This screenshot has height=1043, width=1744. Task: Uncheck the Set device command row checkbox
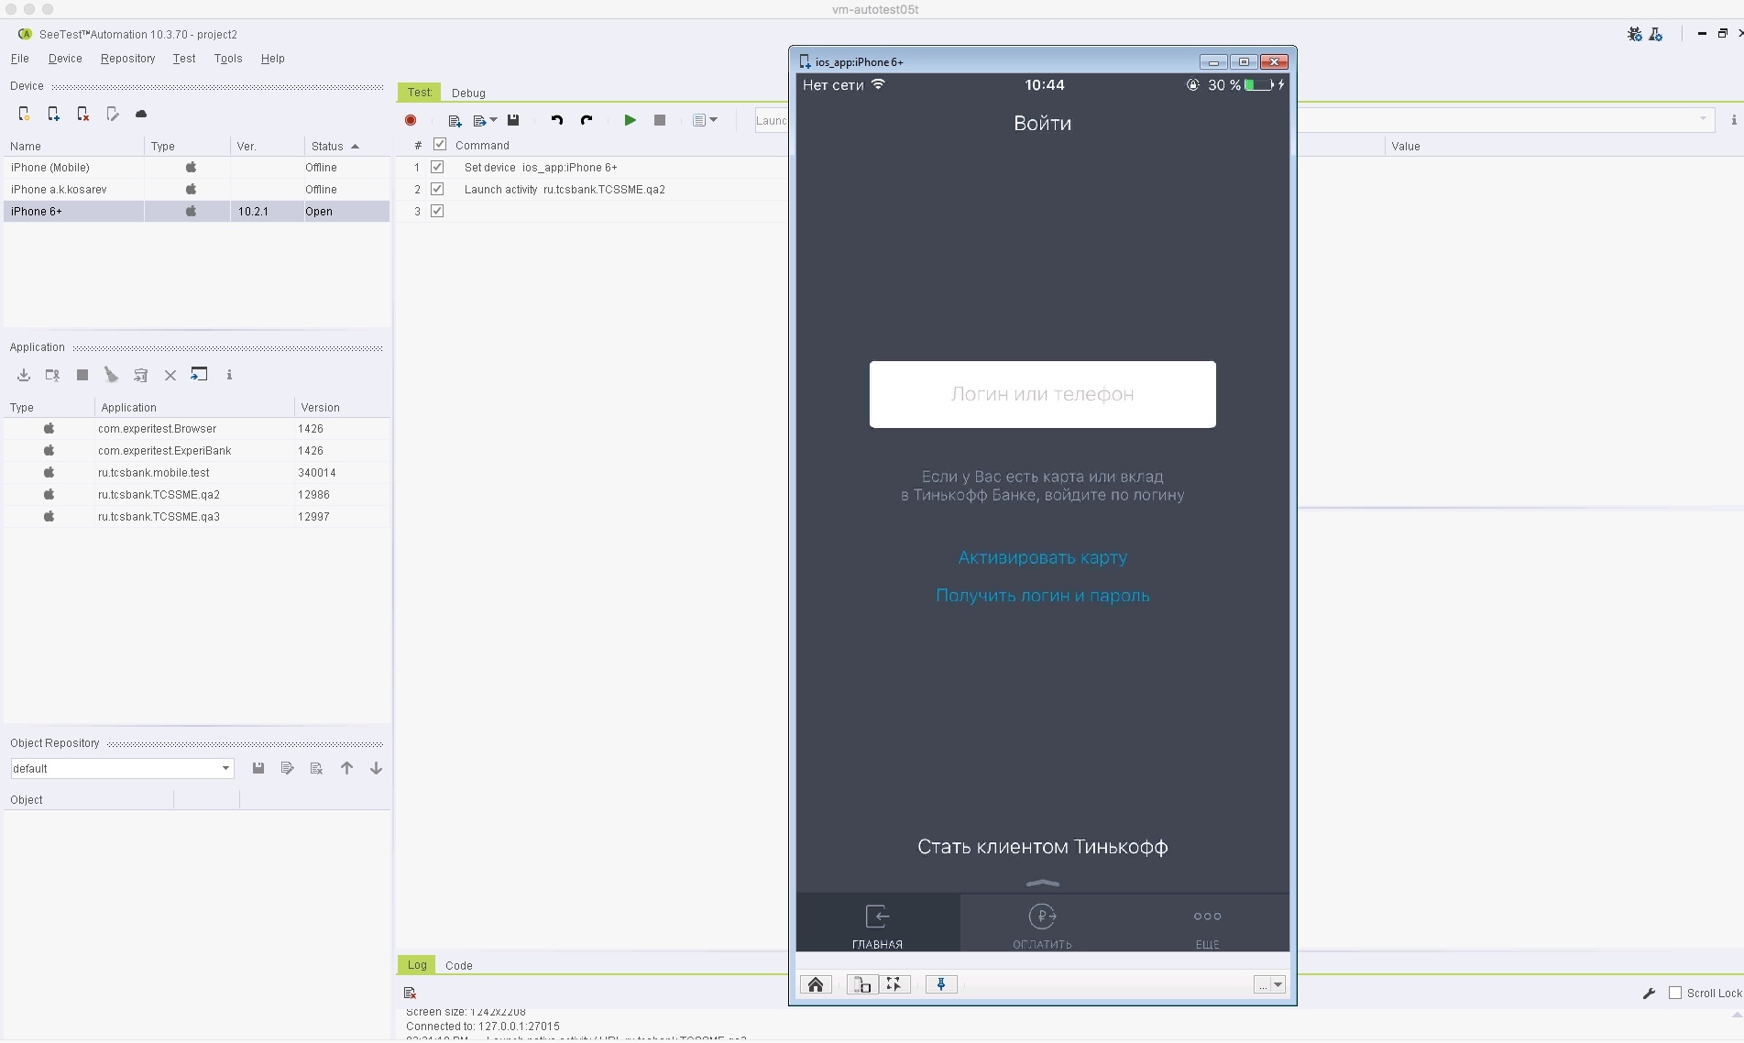click(437, 167)
